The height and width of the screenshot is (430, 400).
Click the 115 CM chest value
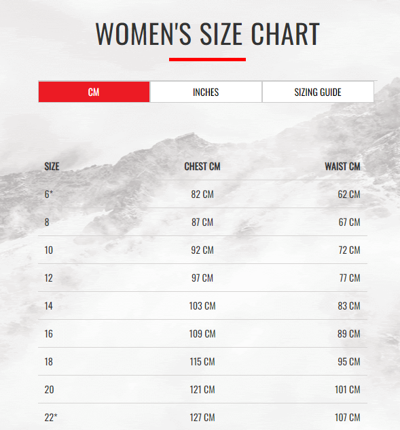click(202, 362)
